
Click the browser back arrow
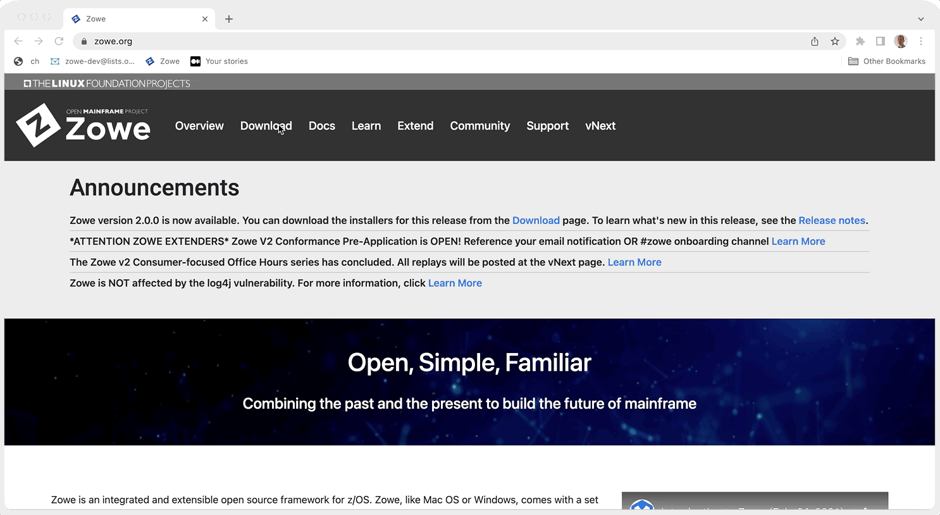(x=18, y=41)
